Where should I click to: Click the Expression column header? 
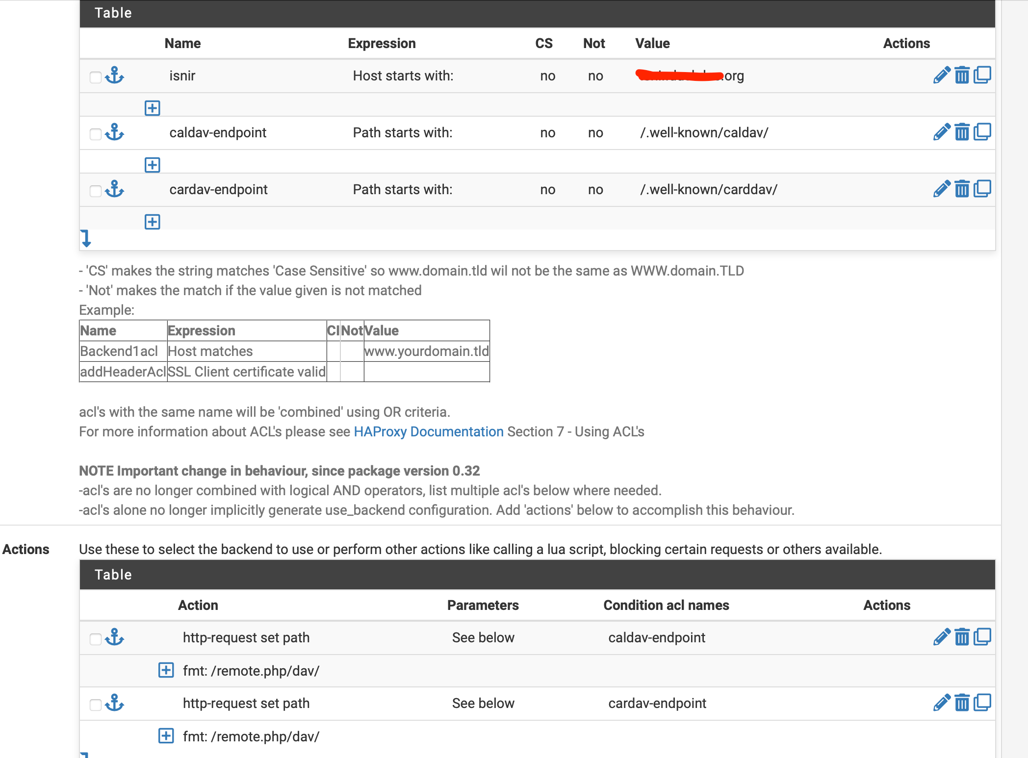tap(382, 44)
